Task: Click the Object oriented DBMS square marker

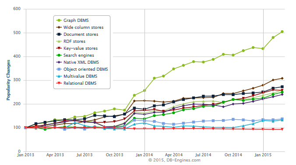Action: coord(59,69)
